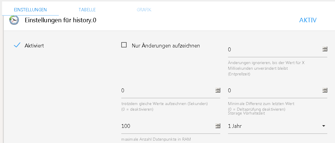Switch to the EINSTELLUNGEN tab
The height and width of the screenshot is (143, 335).
(30, 10)
